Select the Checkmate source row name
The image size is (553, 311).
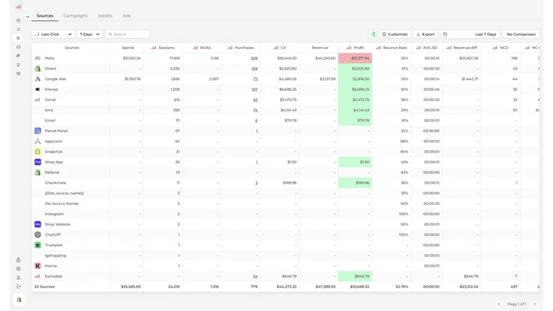click(x=55, y=182)
